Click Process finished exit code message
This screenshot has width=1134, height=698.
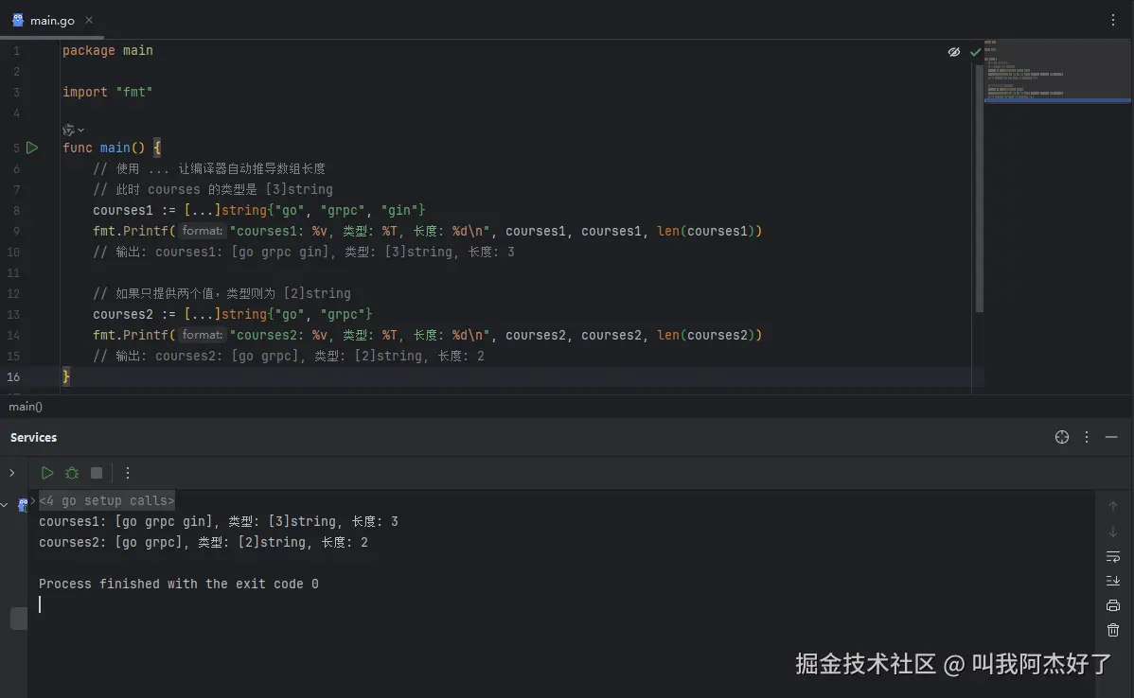click(179, 584)
